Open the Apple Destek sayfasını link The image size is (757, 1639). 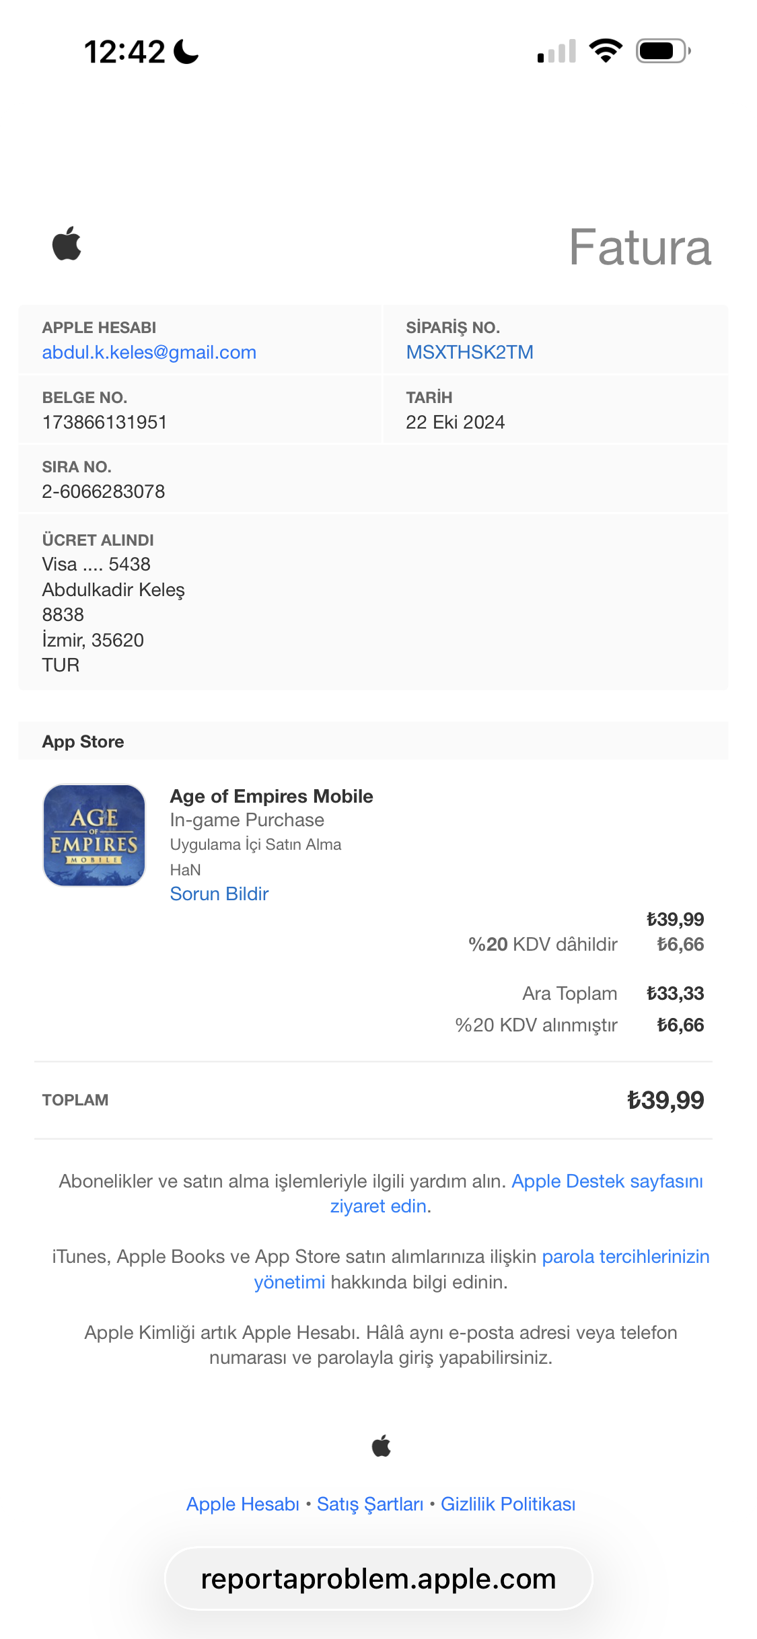point(608,1181)
